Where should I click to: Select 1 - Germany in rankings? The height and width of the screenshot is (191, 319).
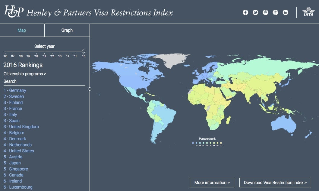point(15,90)
